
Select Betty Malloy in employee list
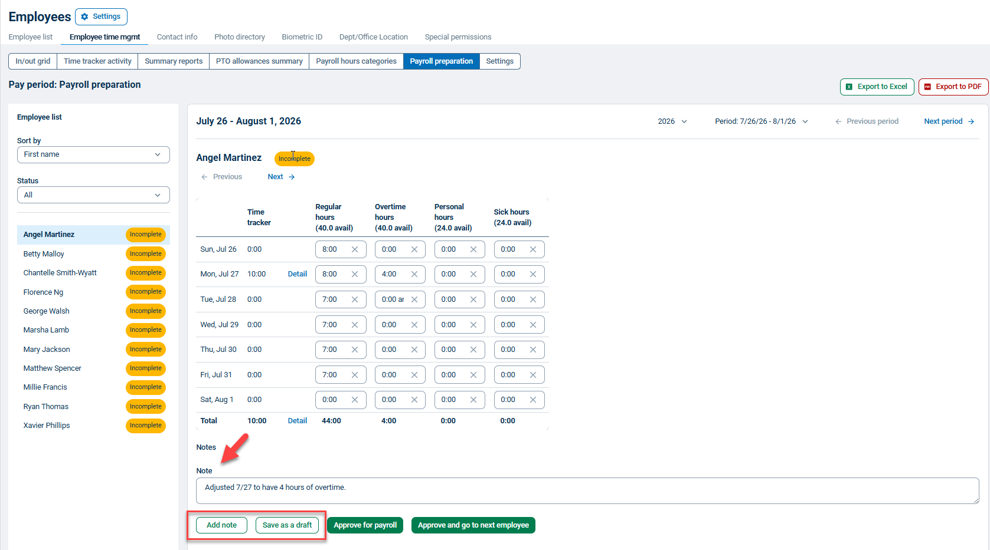pyautogui.click(x=93, y=254)
